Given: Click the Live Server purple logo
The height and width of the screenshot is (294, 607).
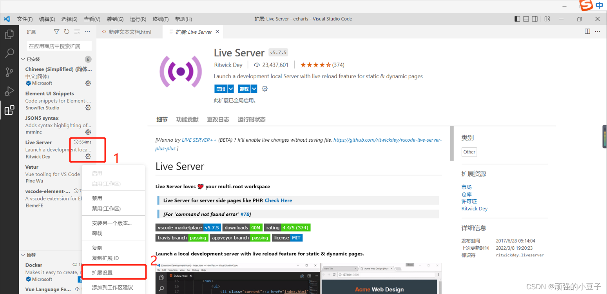Looking at the screenshot, I should coord(181,71).
